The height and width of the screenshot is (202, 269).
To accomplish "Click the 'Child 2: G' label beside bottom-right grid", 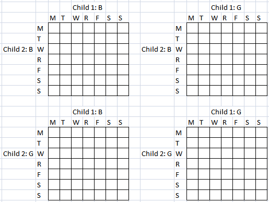I will [x=157, y=154].
